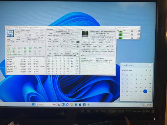Open the Widgets panel icon in taskbar

[x=63, y=104]
